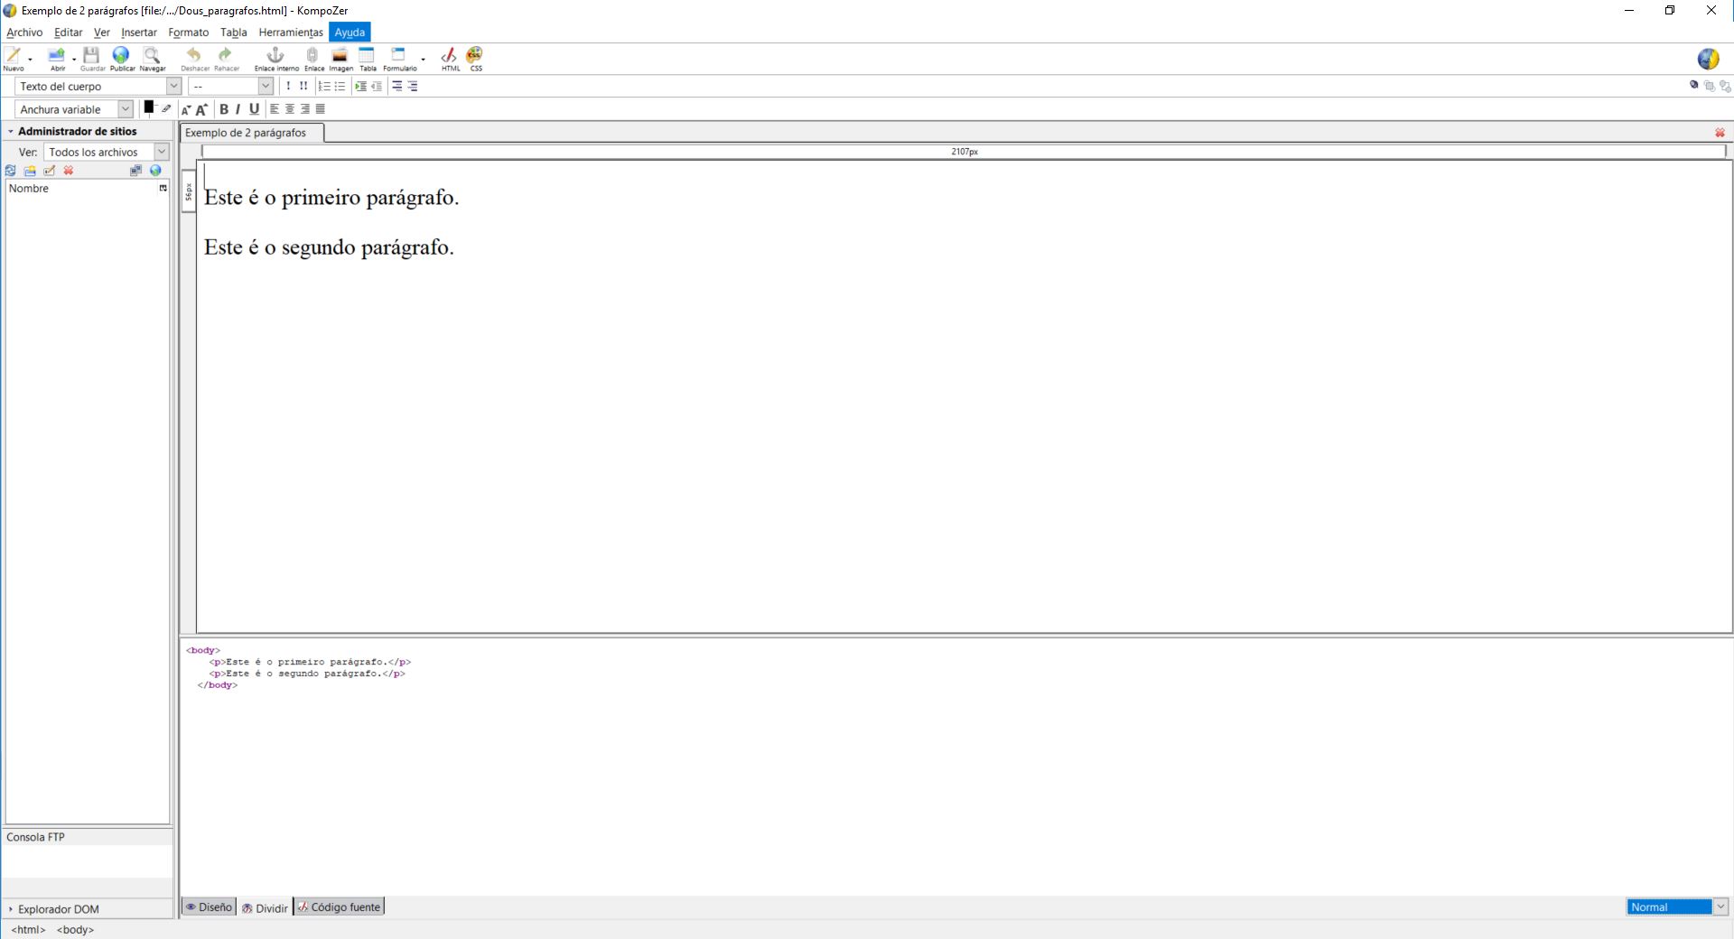Switch to the Código fuente tab

339,907
